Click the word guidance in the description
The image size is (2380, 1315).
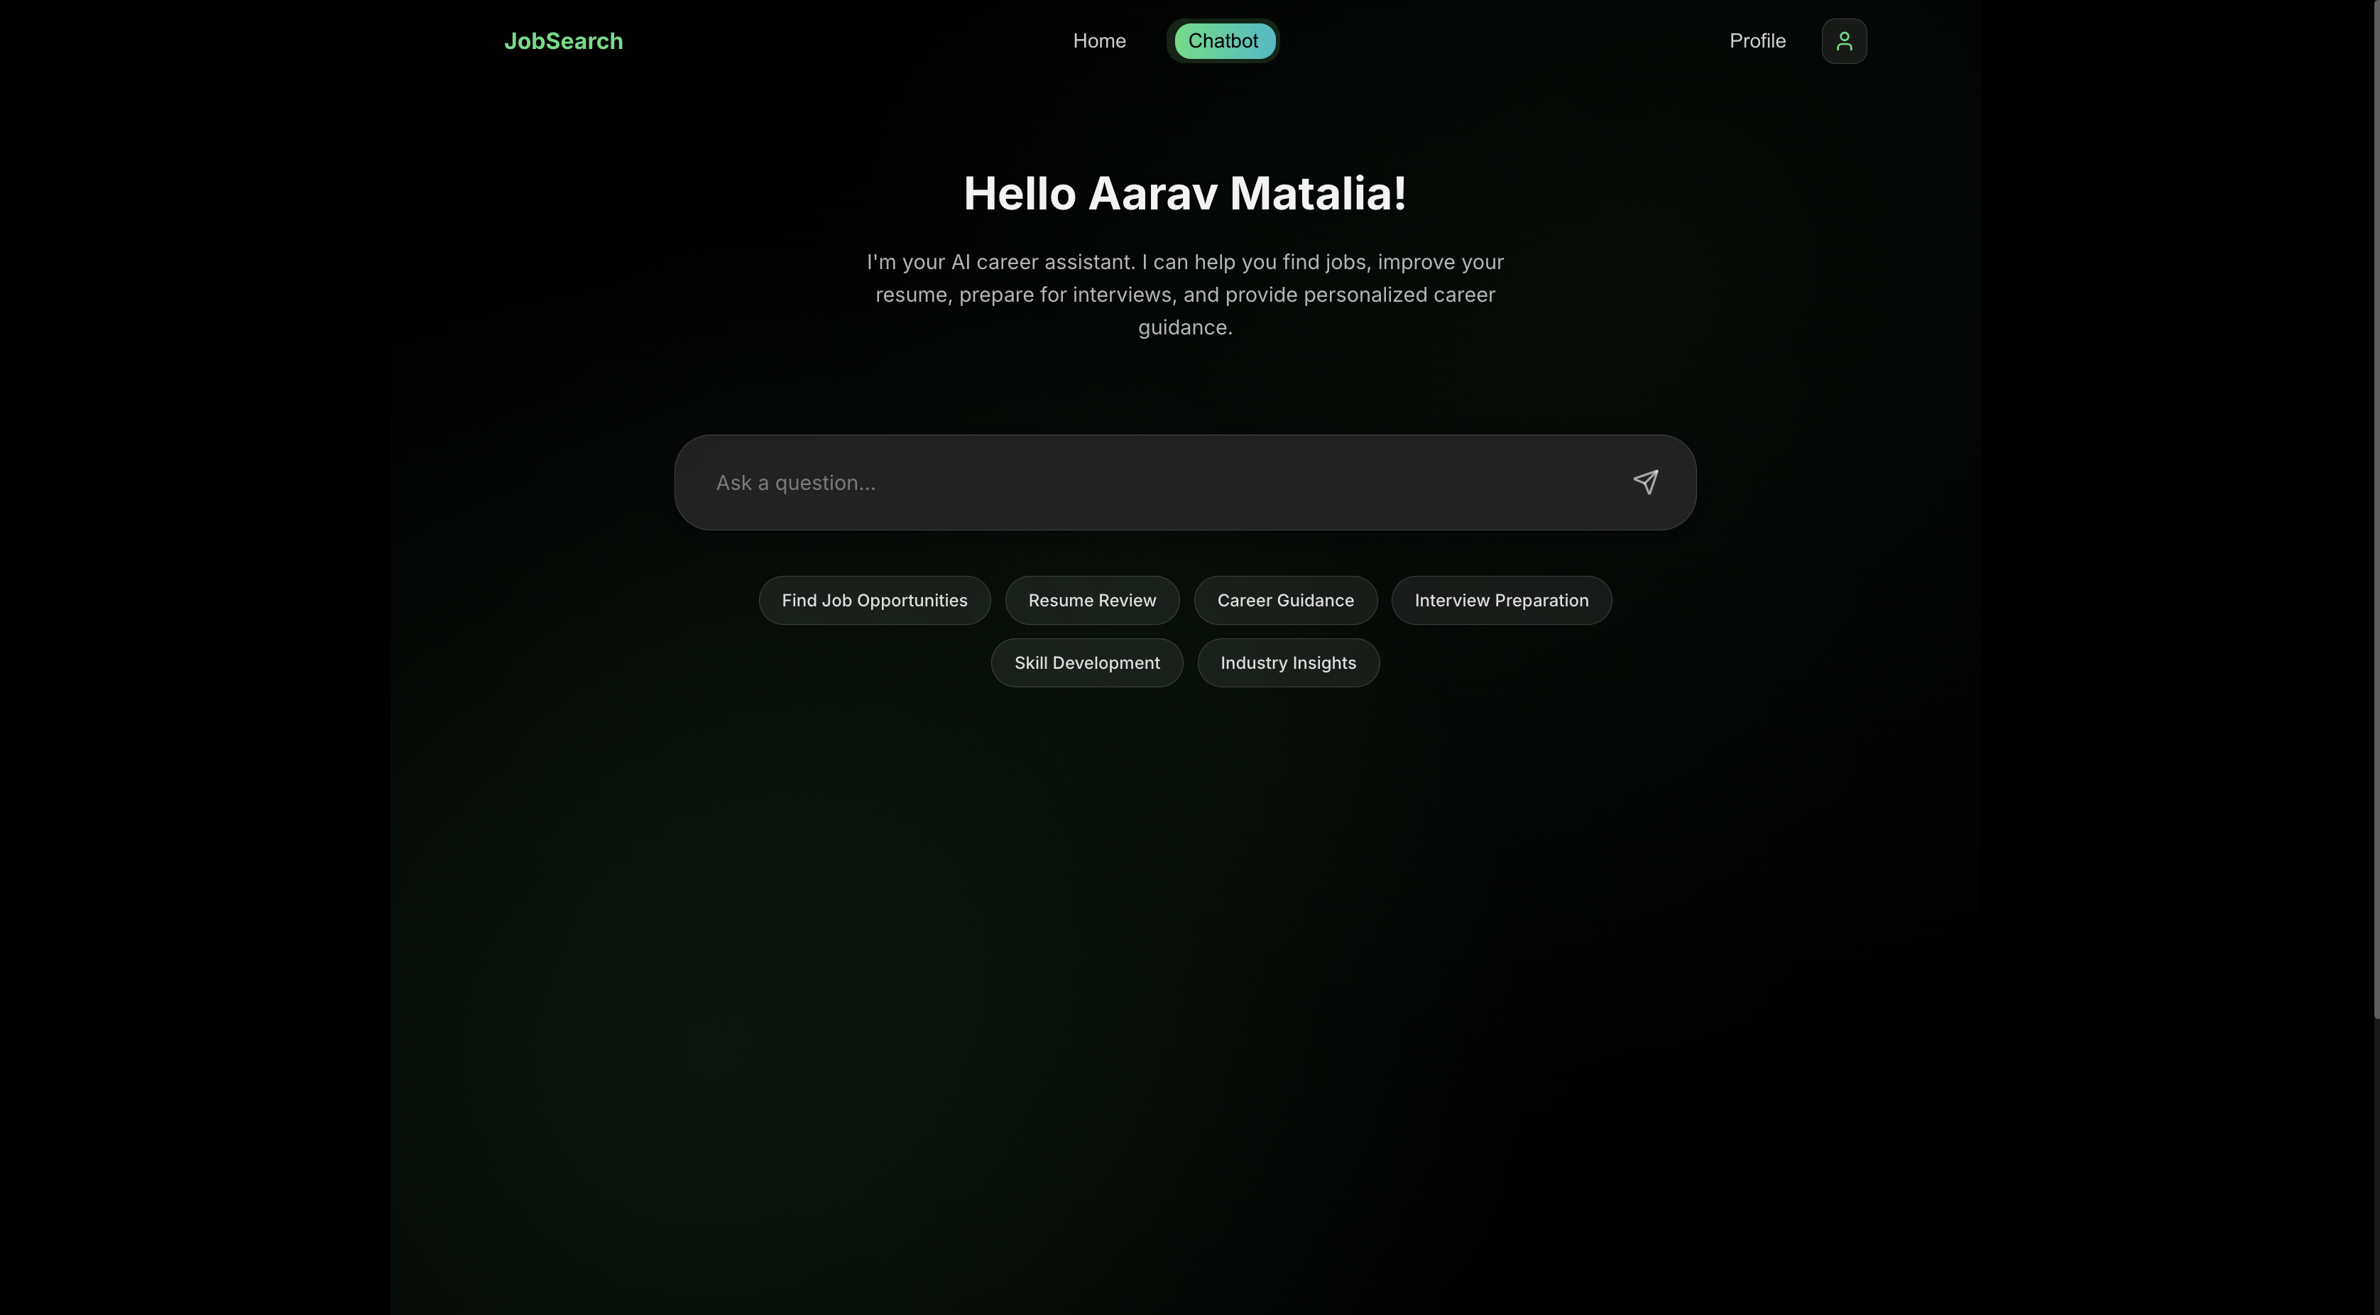[1184, 328]
